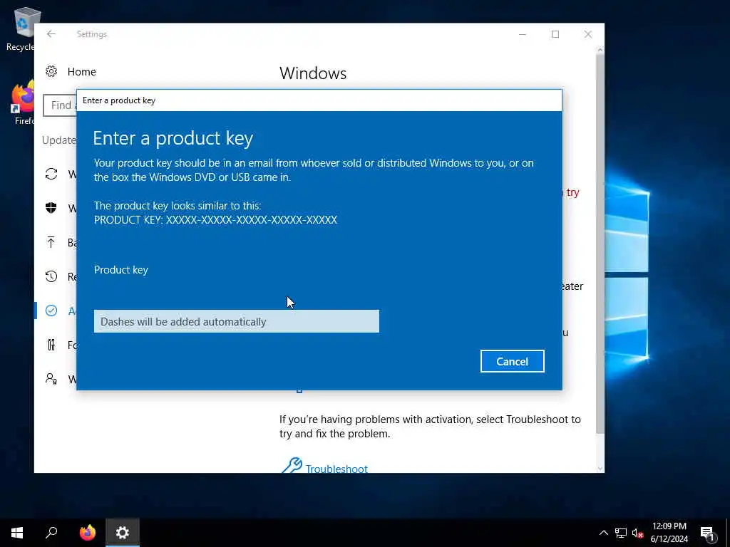The image size is (730, 547).
Task: Click the Troubleshoot wrench icon
Action: click(292, 466)
